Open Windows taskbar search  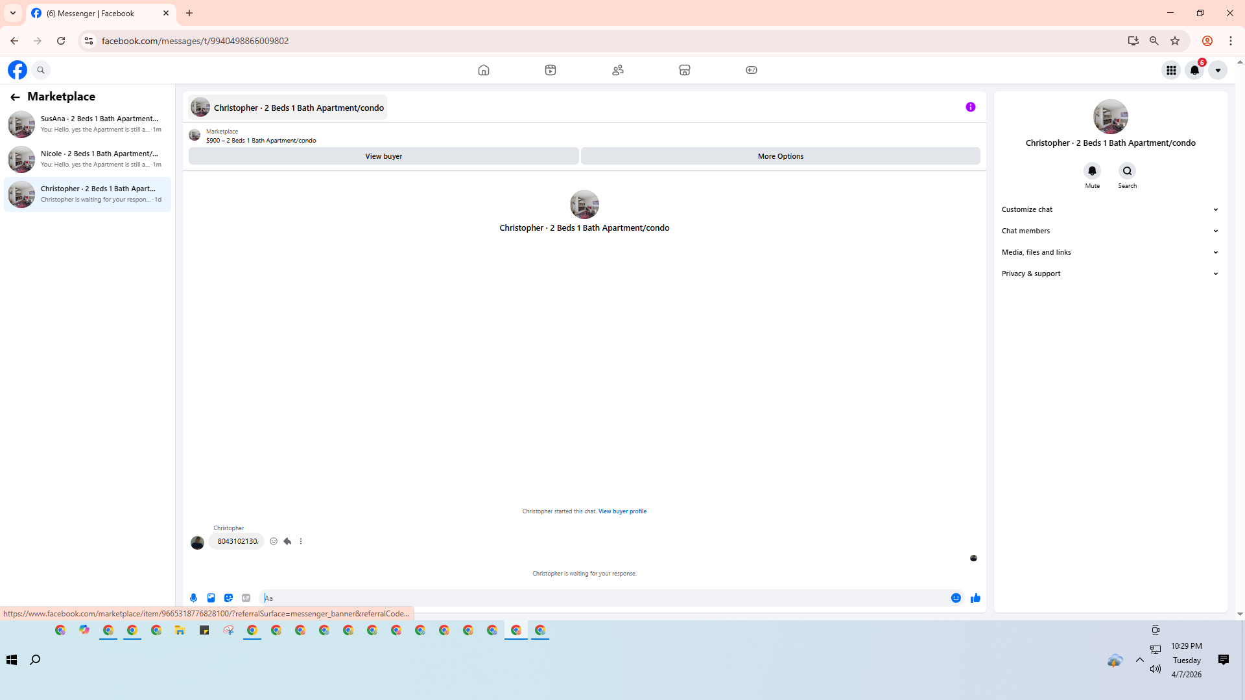[x=35, y=660]
